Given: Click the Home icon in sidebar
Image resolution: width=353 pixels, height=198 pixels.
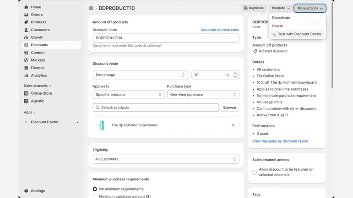Looking at the screenshot, I should (x=26, y=7).
